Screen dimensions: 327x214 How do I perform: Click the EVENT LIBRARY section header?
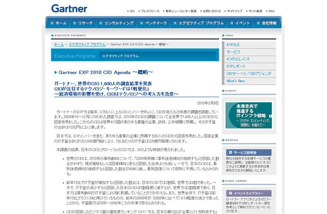236,181
